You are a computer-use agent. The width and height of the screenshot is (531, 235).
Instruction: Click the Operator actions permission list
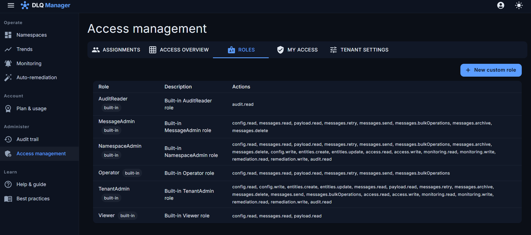[x=341, y=173]
